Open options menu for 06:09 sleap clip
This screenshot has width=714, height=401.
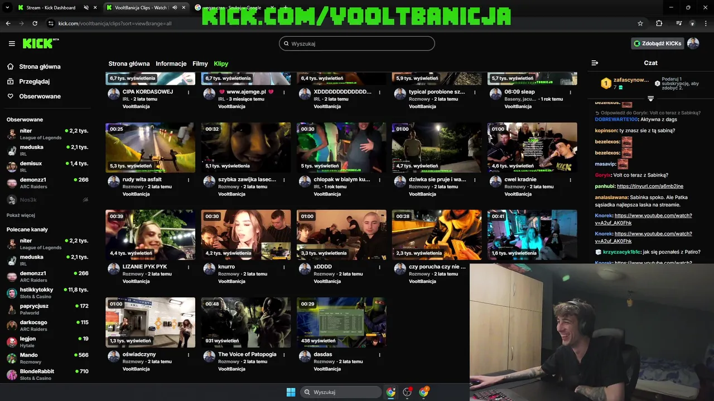(x=570, y=92)
